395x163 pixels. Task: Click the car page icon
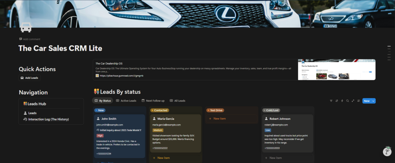pos(26,27)
